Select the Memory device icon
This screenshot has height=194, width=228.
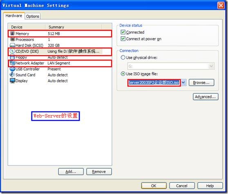(13, 33)
